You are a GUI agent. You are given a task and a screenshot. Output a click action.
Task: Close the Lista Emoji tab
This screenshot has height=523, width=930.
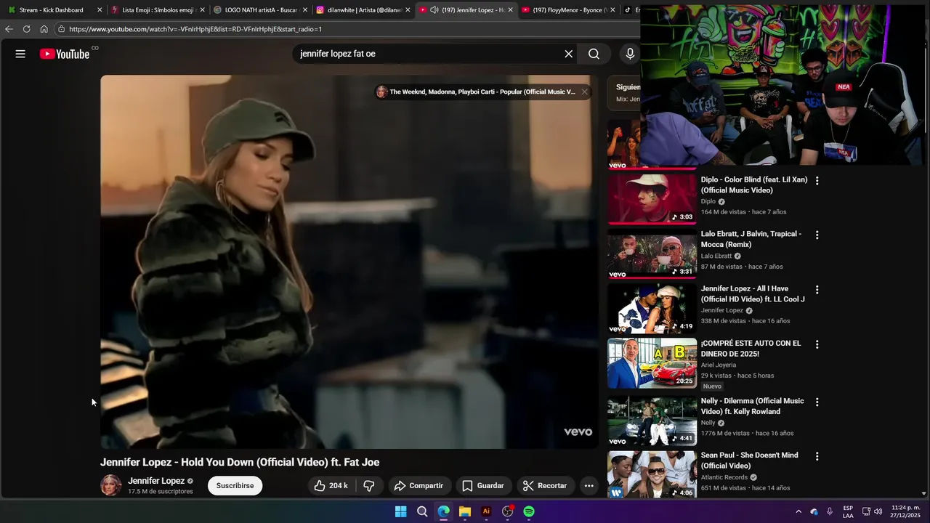point(203,10)
